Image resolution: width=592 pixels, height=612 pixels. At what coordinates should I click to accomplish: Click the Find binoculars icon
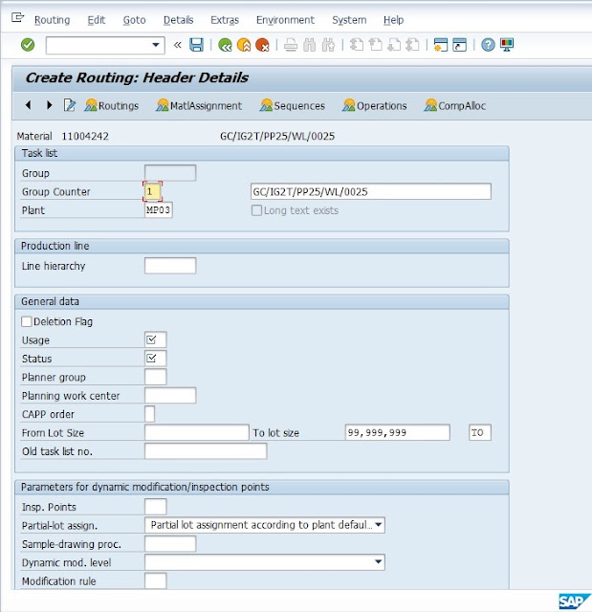coord(310,45)
